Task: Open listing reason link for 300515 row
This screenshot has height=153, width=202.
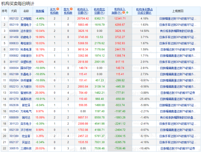Action: click(x=178, y=148)
